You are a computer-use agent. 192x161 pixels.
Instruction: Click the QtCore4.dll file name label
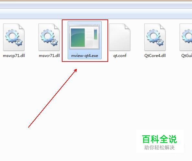point(155,56)
